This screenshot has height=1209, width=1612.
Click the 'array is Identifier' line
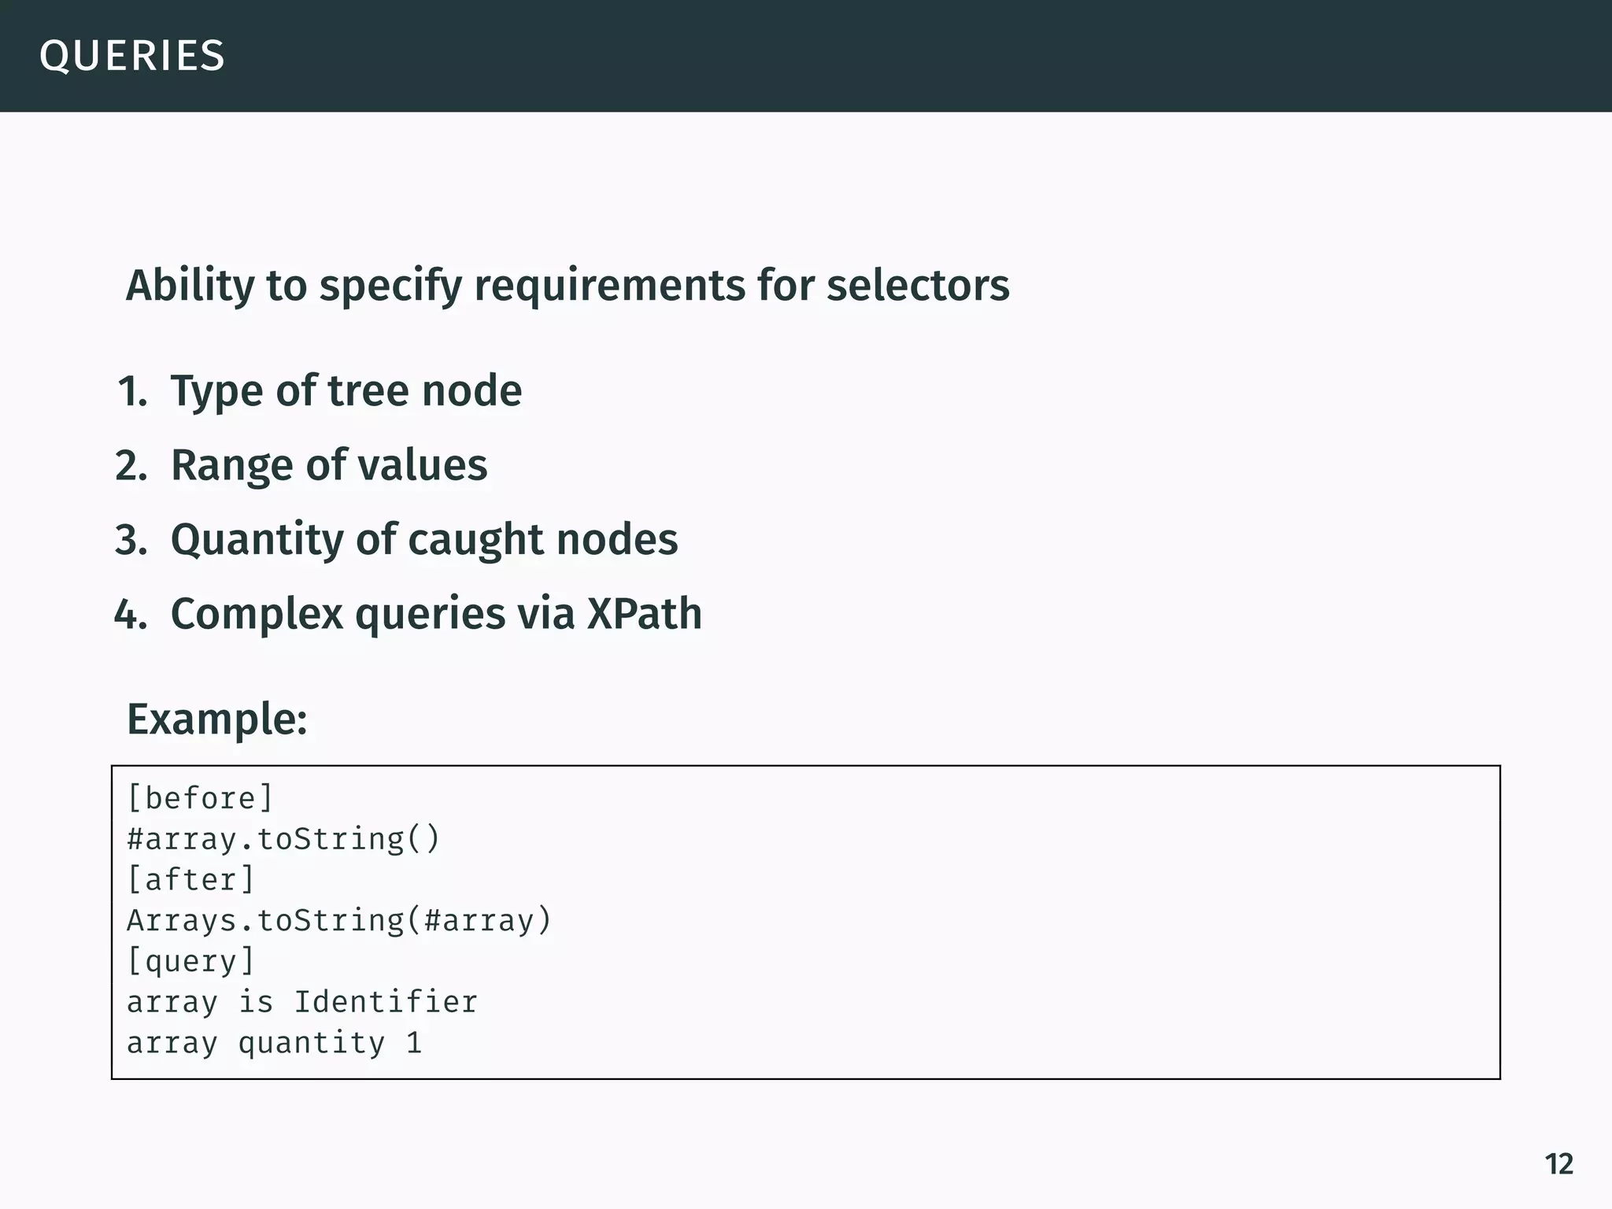tap(302, 1002)
